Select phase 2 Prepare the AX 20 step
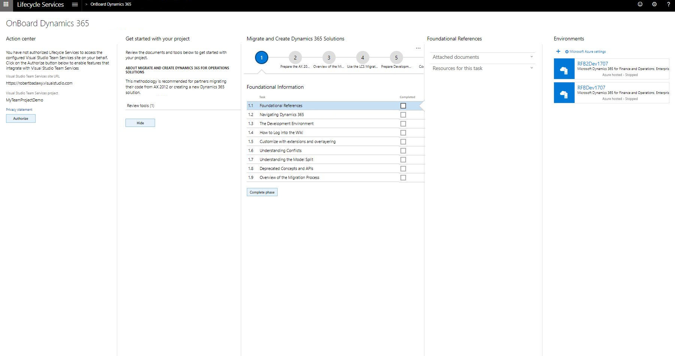 pyautogui.click(x=295, y=58)
